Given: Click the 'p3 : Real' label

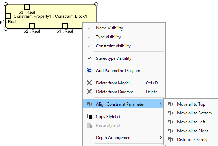Looking at the screenshot, I should click(x=27, y=12).
